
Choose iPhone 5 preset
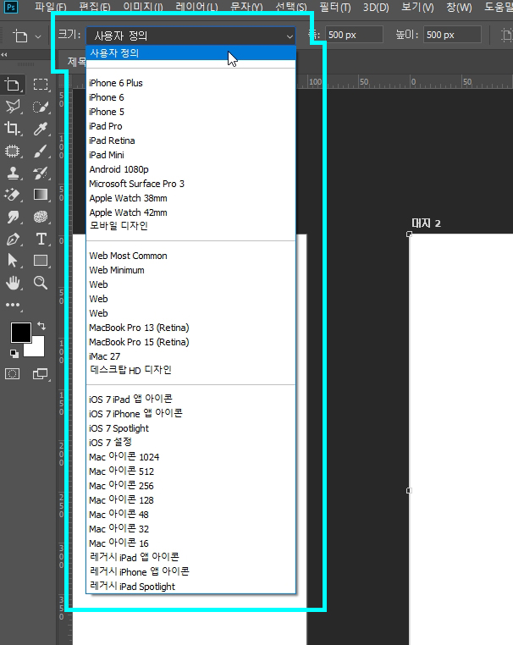pyautogui.click(x=190, y=112)
